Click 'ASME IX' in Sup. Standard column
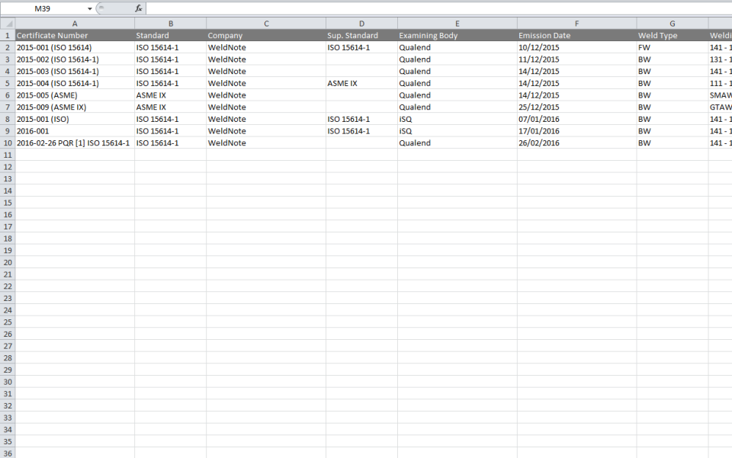This screenshot has height=458, width=732. [361, 83]
